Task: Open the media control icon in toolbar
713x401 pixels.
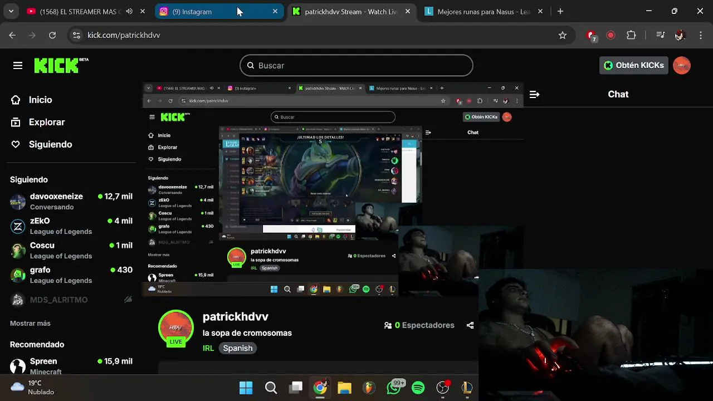Action: 661,35
